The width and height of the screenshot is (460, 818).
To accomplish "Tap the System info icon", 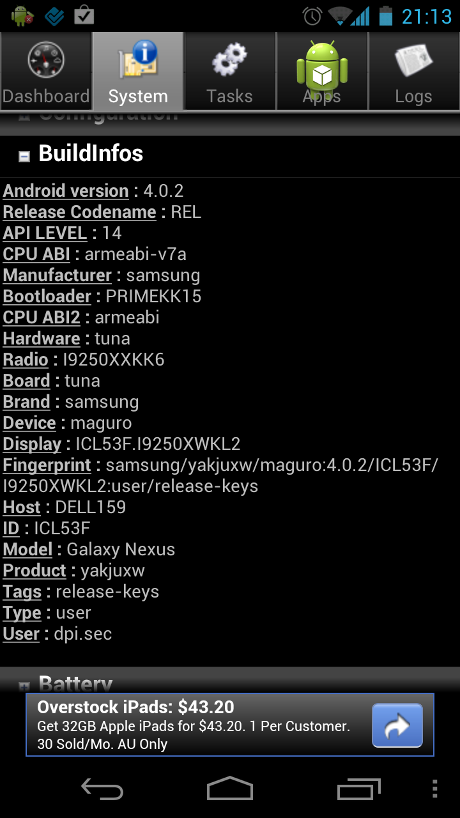I will [x=138, y=60].
